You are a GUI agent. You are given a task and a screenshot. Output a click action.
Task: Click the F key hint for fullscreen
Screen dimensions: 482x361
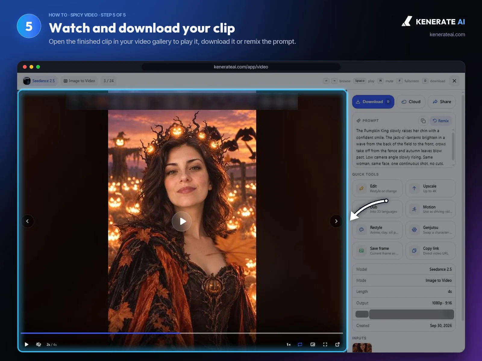click(399, 81)
